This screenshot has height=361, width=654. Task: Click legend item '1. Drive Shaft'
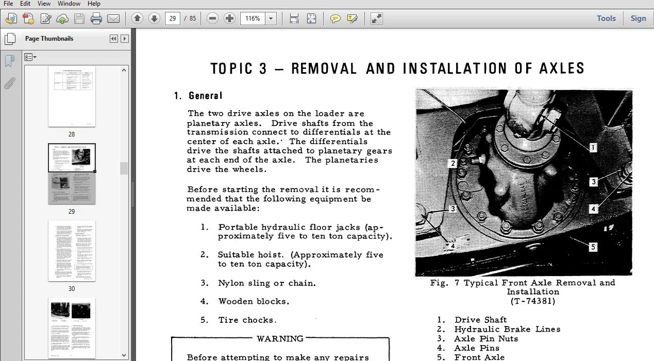[472, 320]
